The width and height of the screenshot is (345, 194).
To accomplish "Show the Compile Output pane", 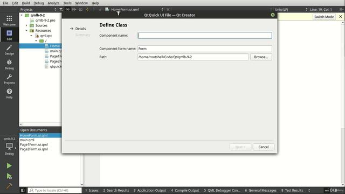I will 185,190.
